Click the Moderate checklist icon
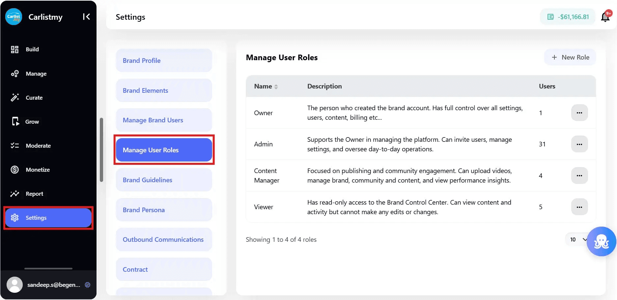This screenshot has width=617, height=300. pos(14,145)
